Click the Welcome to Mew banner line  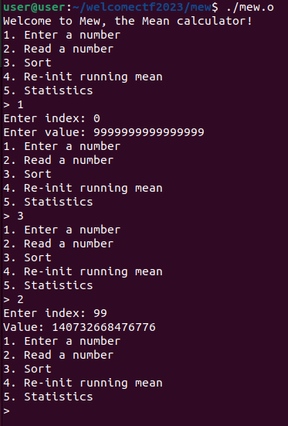click(128, 21)
